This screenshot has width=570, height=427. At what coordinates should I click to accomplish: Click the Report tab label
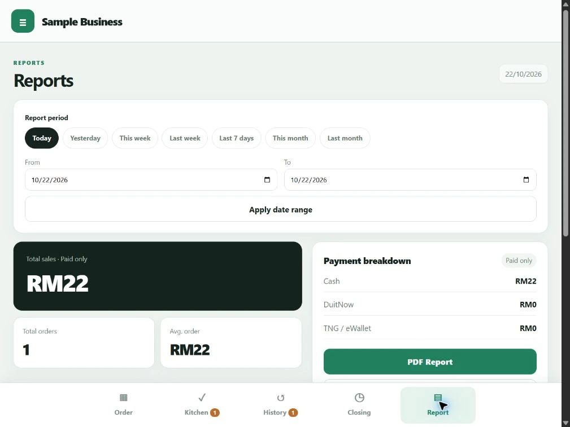(438, 412)
